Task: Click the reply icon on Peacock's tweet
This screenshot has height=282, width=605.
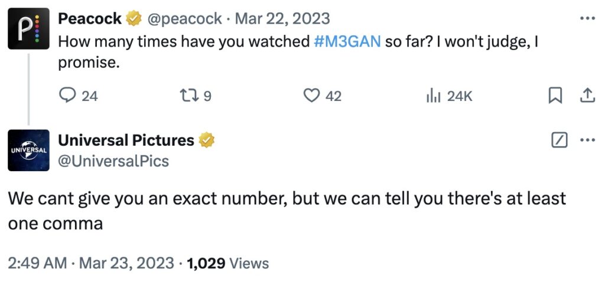Action: point(68,96)
